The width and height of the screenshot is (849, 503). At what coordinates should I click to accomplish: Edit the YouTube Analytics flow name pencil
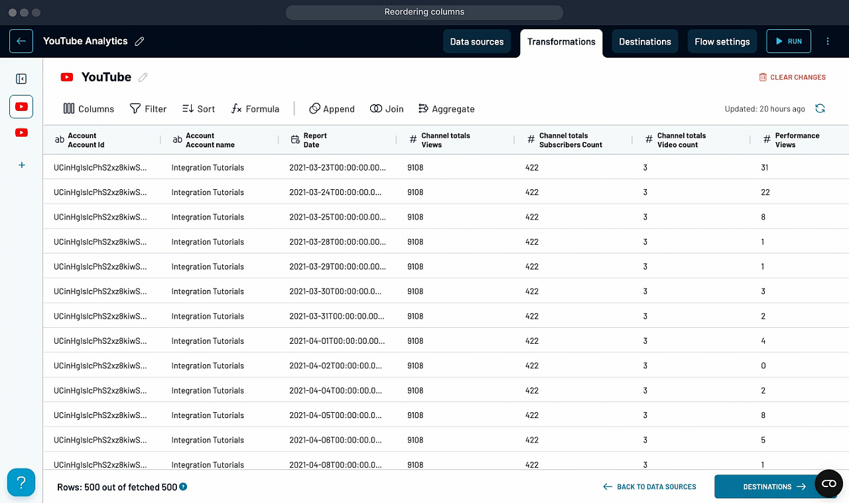coord(139,41)
